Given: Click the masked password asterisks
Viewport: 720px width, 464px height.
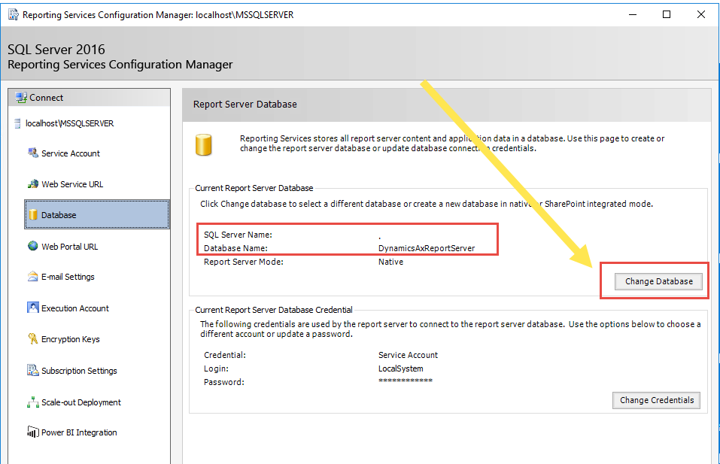Looking at the screenshot, I should tap(406, 381).
